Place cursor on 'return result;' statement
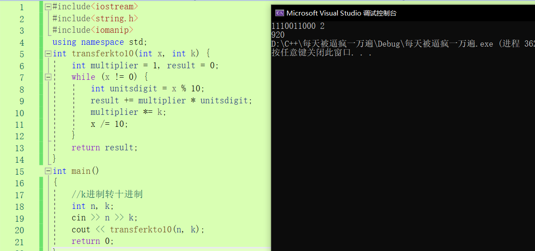The height and width of the screenshot is (251, 535). tap(105, 148)
